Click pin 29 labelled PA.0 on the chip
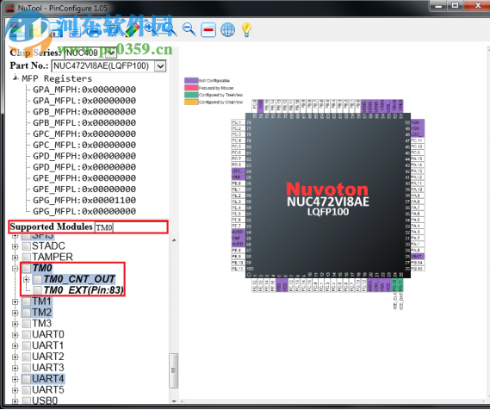490x410 pixels. (418, 251)
